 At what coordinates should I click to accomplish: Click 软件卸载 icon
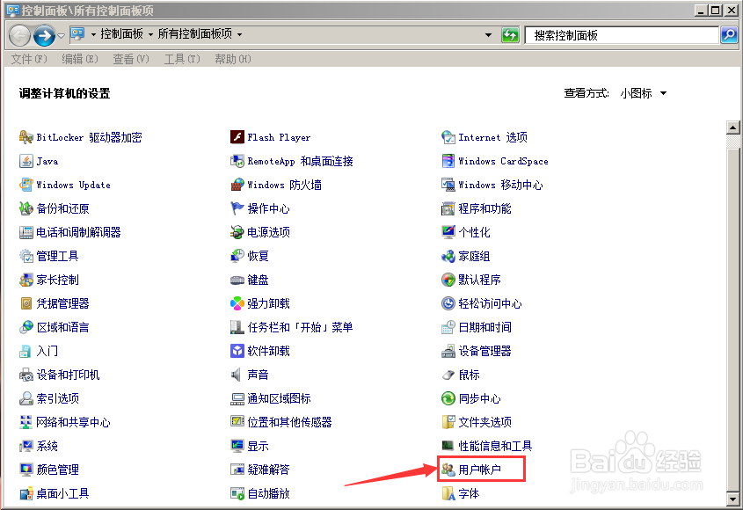[237, 351]
